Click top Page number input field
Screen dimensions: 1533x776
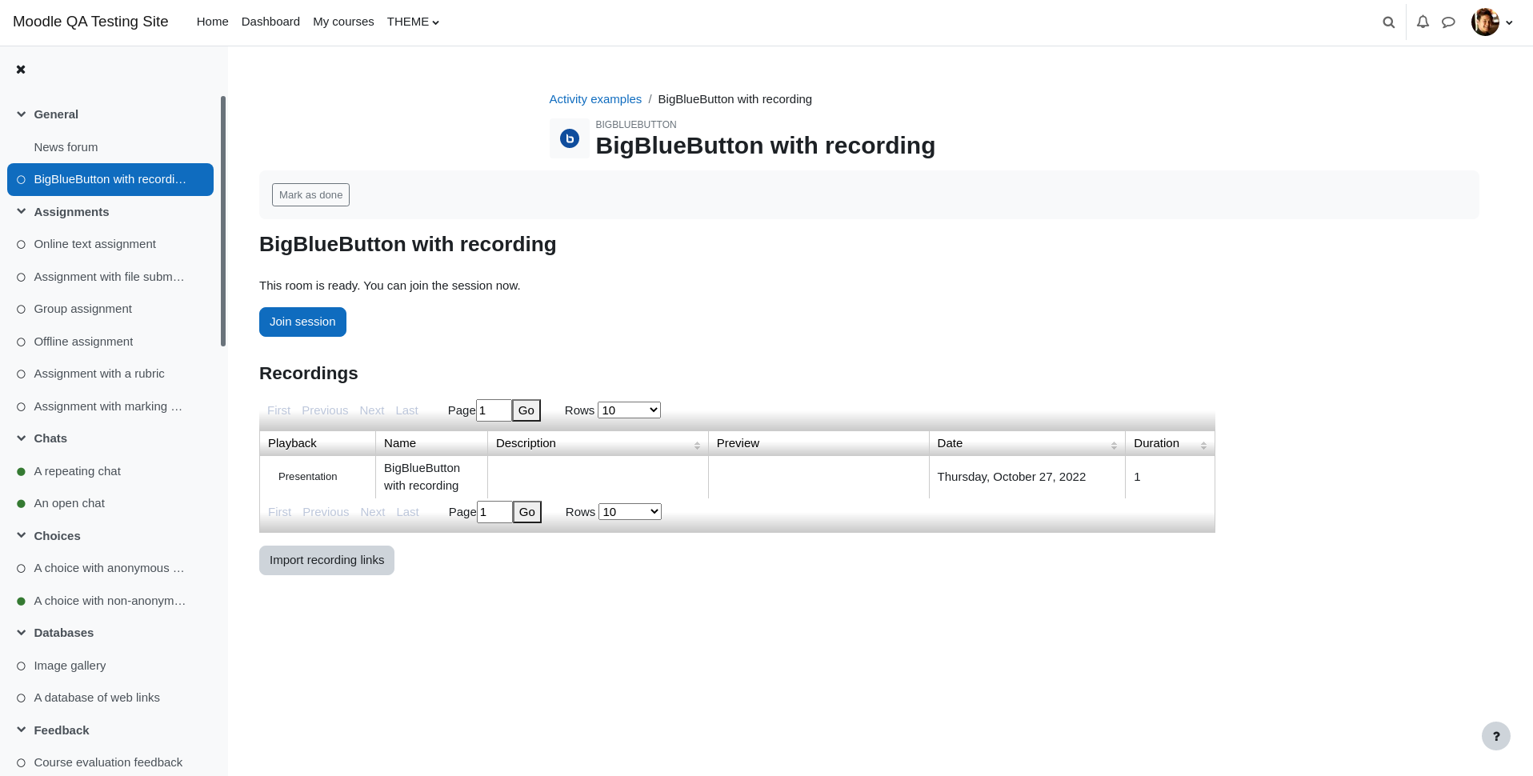[494, 410]
